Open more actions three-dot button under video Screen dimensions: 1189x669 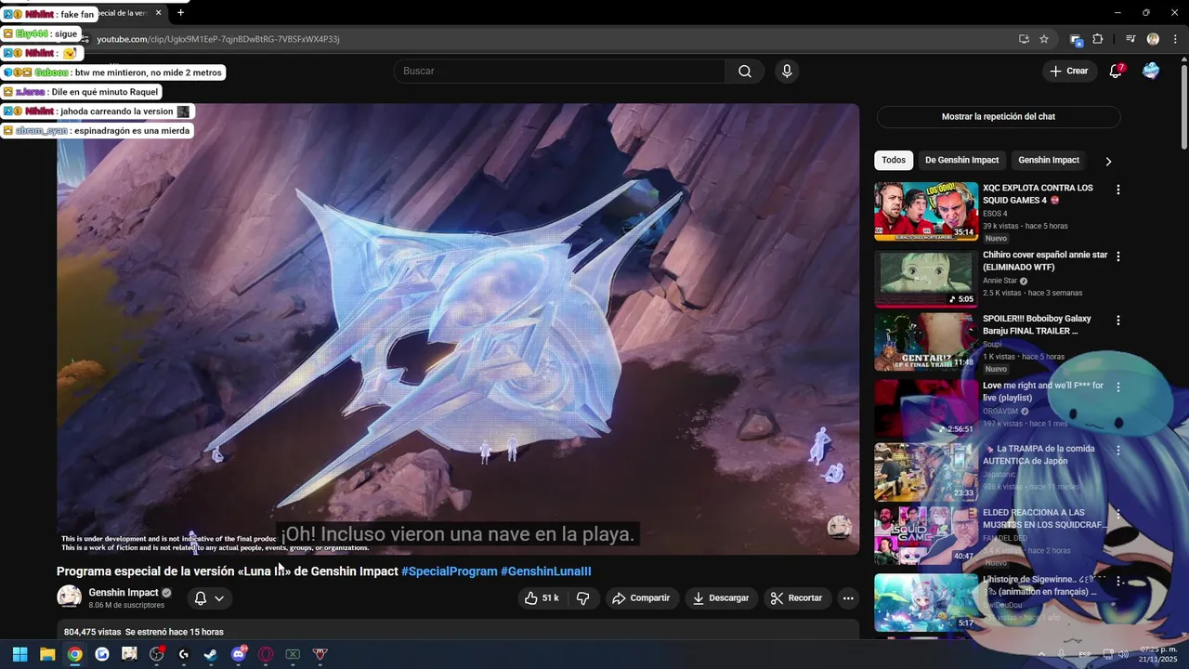pyautogui.click(x=848, y=598)
